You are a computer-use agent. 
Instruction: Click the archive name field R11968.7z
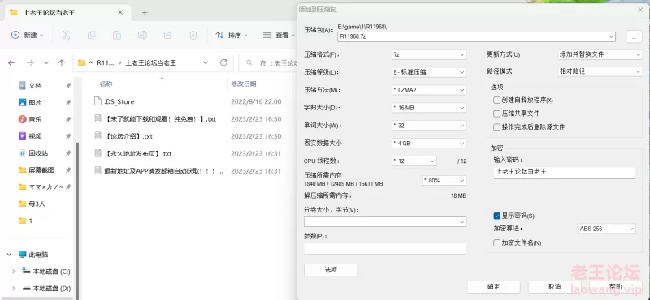[476, 36]
